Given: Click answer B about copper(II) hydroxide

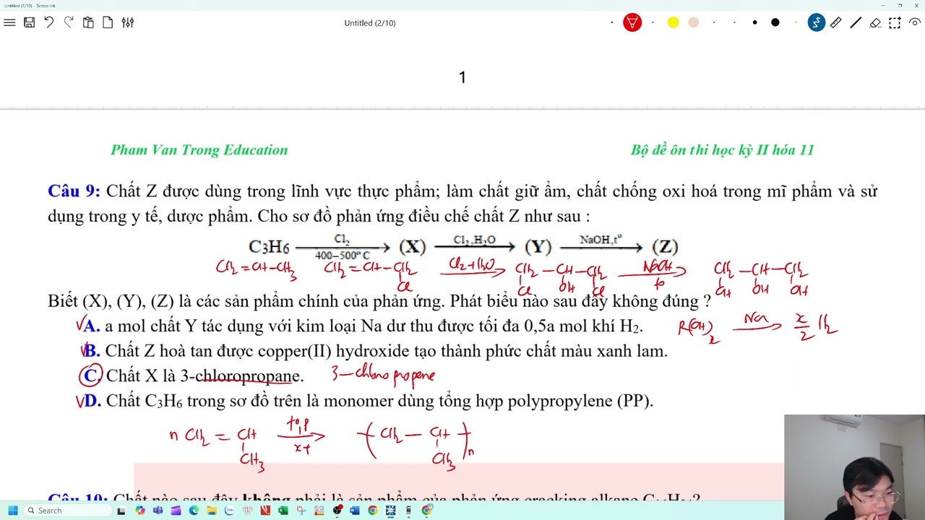Looking at the screenshot, I should coord(376,352).
